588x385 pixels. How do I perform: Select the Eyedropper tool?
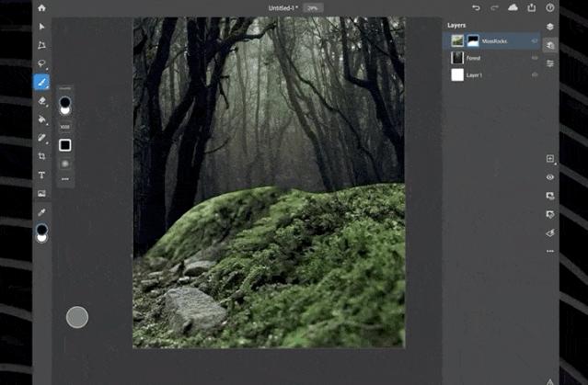[41, 212]
